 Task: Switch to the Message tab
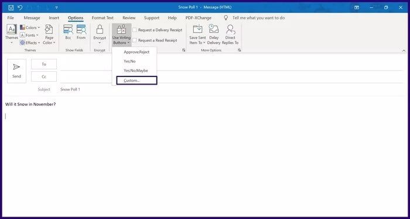click(x=32, y=18)
